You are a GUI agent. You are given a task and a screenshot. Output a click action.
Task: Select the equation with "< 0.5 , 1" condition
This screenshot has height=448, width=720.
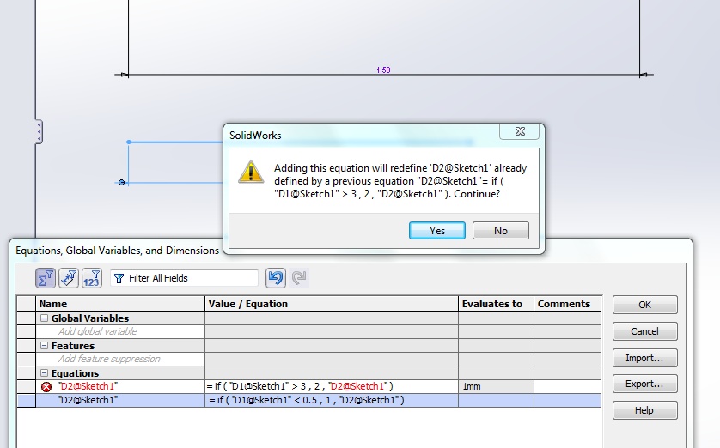pos(332,400)
